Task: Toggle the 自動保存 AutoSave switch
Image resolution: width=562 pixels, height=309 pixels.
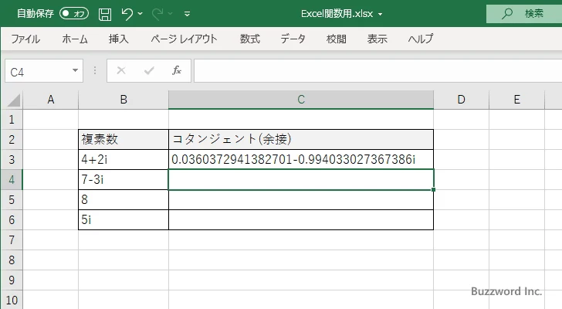Action: click(x=74, y=14)
